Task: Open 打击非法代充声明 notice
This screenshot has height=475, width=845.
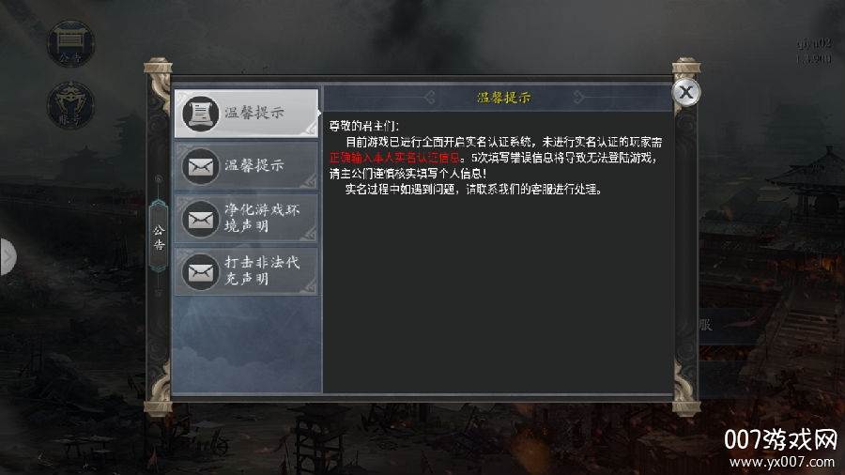Action: point(246,271)
